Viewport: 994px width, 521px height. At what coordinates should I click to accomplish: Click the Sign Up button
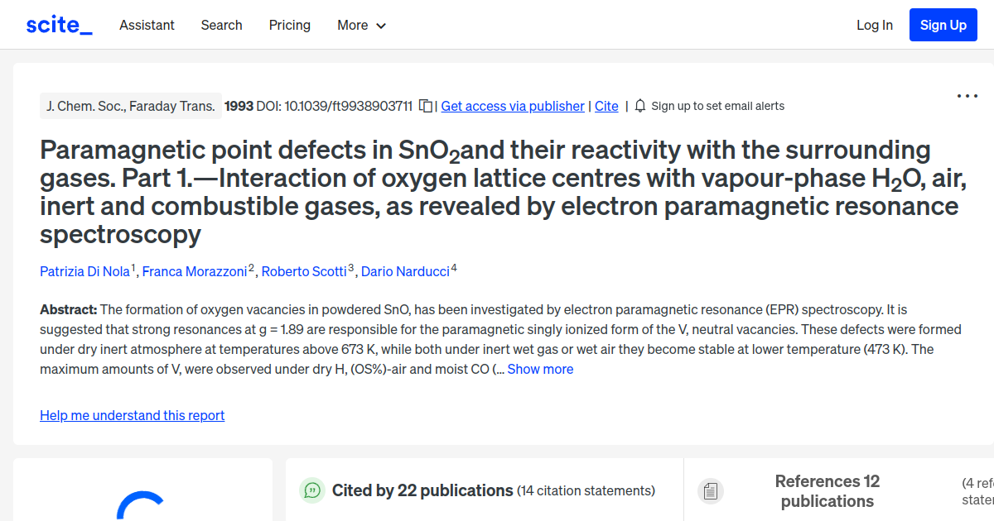point(943,24)
